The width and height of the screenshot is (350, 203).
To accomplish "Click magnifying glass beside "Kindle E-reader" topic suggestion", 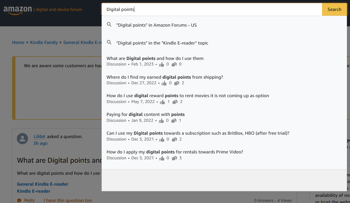I will point(109,42).
